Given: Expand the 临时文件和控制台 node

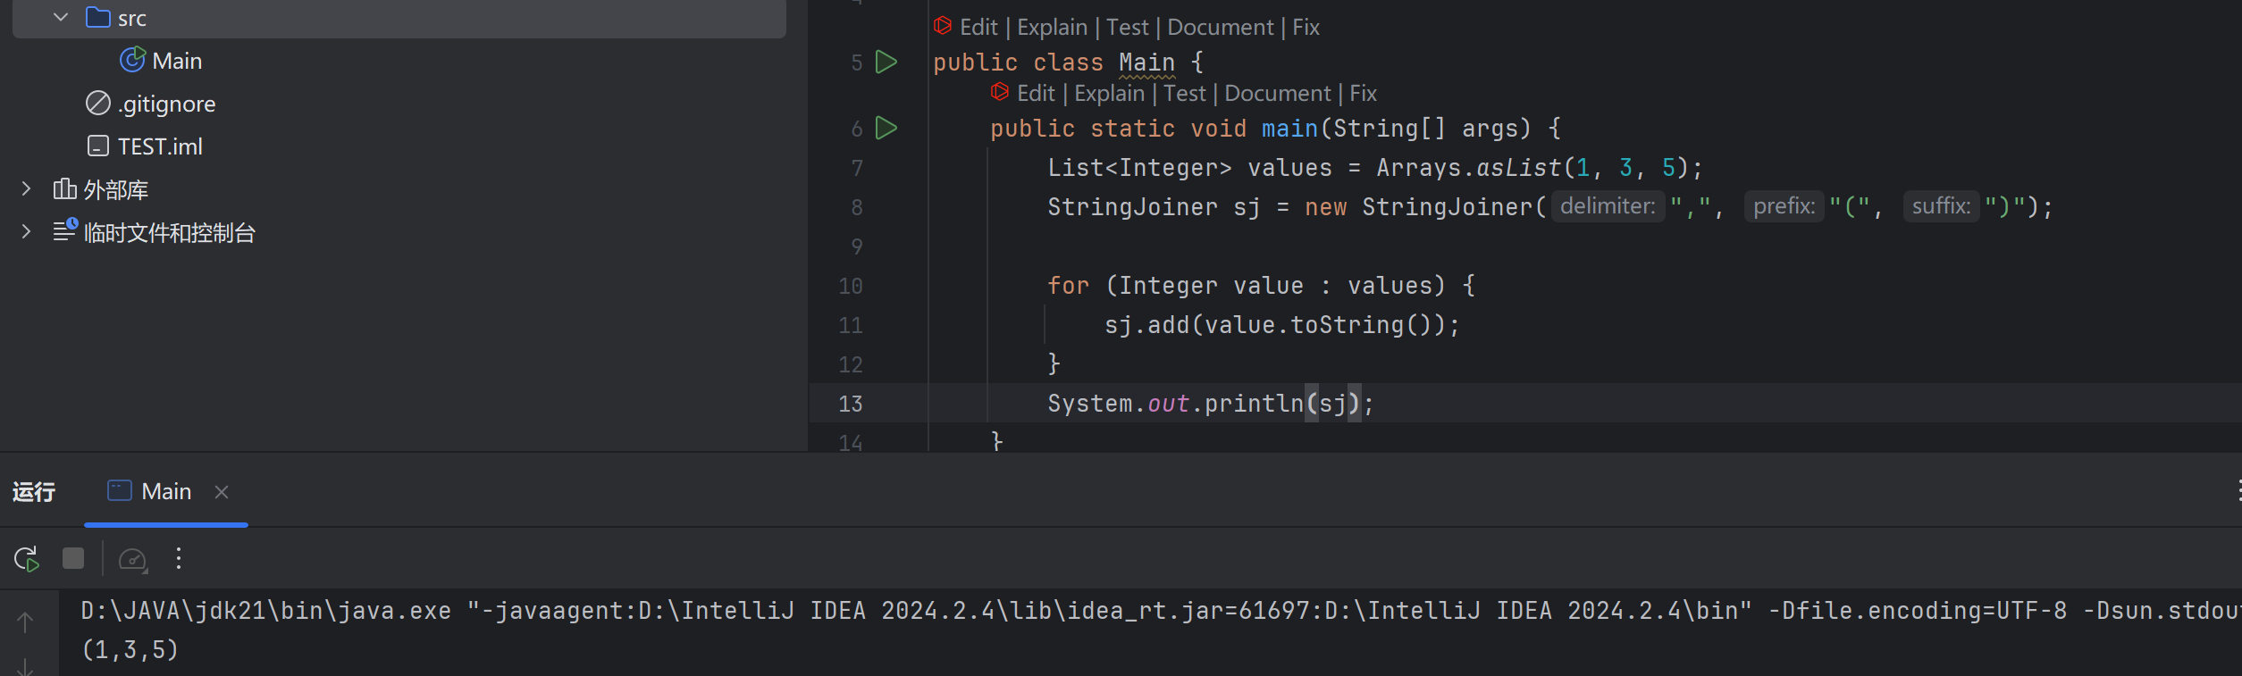Looking at the screenshot, I should click(26, 232).
